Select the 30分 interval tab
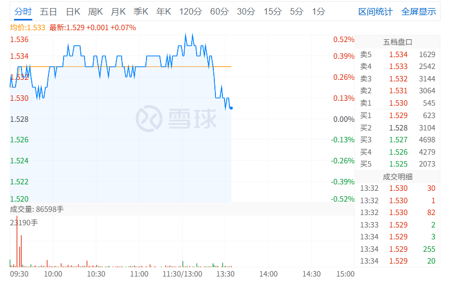Viewport: 454px width, 290px height. pos(246,11)
